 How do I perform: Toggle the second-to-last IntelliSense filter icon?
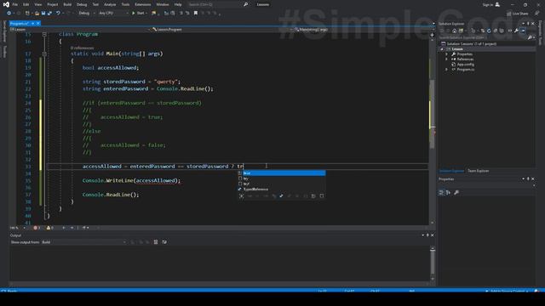313,196
